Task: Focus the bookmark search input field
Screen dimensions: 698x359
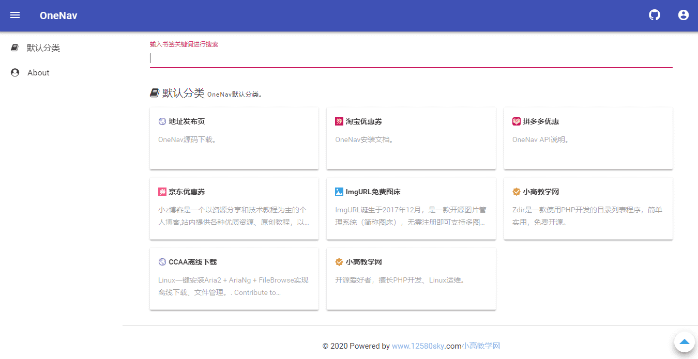Action: point(411,58)
